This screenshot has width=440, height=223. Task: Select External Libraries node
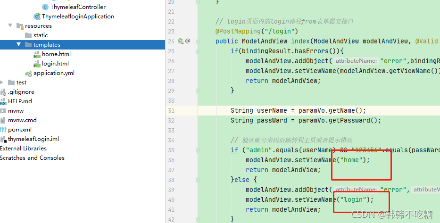[23, 149]
